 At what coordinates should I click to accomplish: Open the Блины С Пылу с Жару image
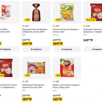tap(67, 68)
